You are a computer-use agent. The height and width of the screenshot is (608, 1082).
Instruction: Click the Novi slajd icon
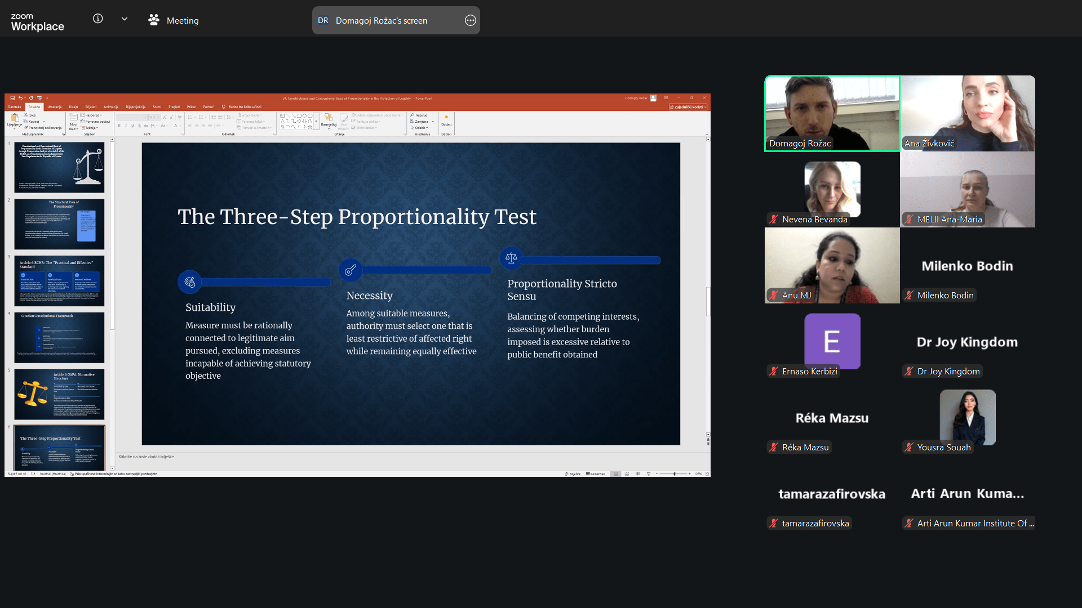73,118
